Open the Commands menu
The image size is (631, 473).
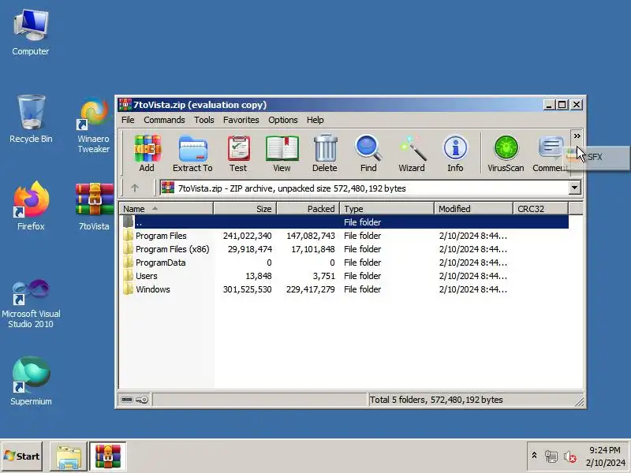[x=164, y=120]
